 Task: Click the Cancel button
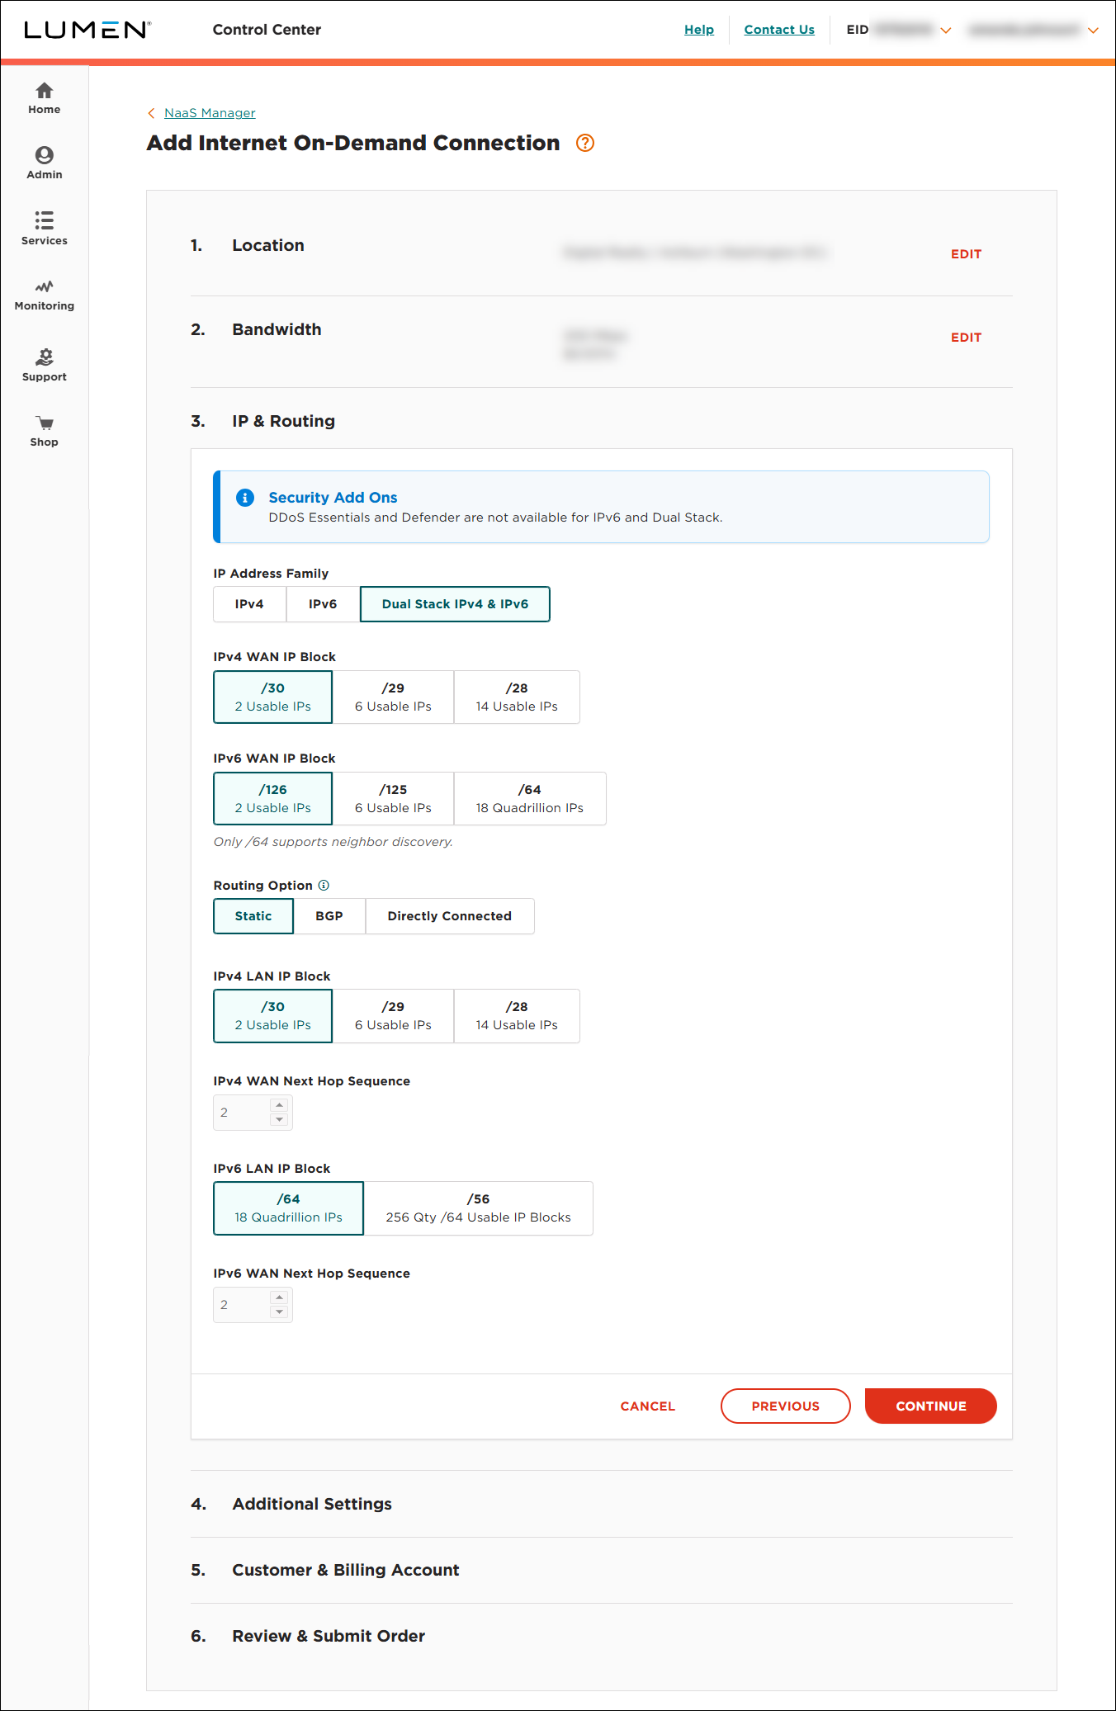648,1406
